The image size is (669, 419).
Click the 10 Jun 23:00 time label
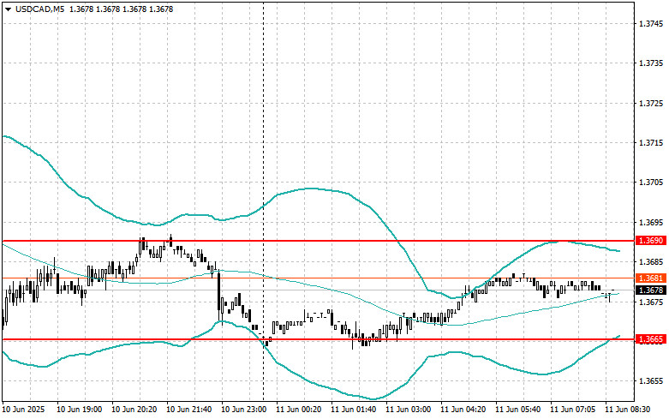(244, 410)
